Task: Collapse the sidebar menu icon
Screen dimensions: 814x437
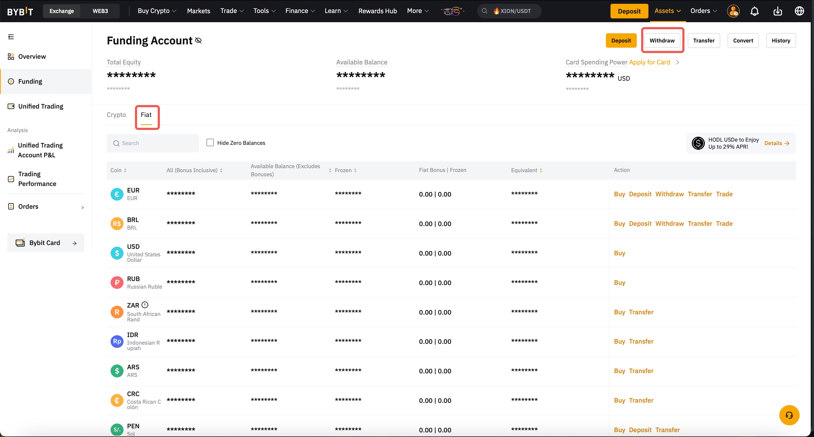Action: click(x=11, y=37)
